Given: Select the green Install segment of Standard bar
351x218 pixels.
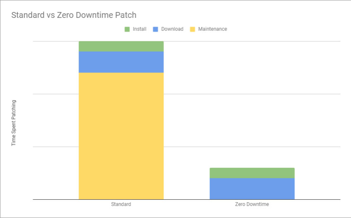Looking at the screenshot, I should click(121, 46).
